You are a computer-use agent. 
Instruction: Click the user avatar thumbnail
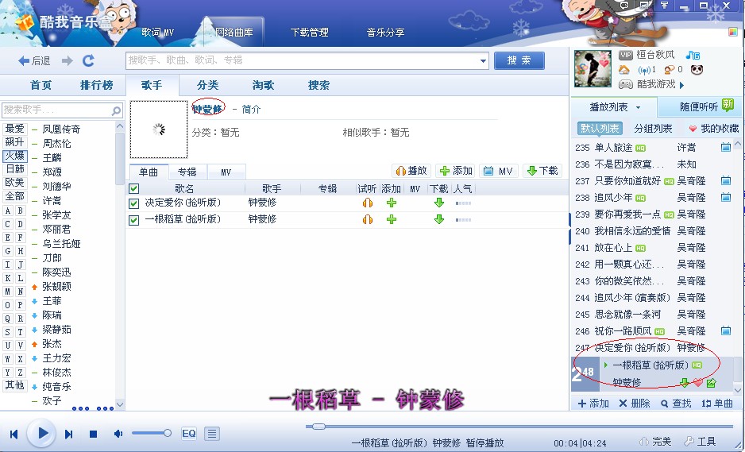click(593, 68)
